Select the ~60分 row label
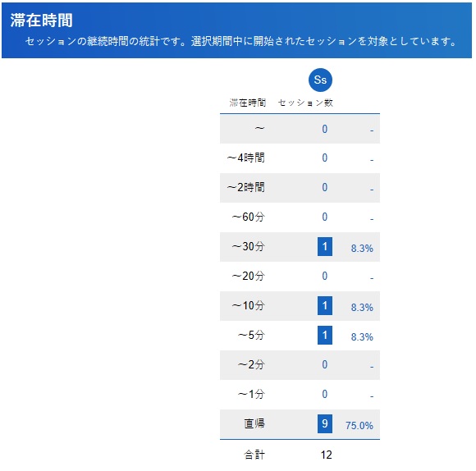Screen dimensions: 476x471 point(249,217)
